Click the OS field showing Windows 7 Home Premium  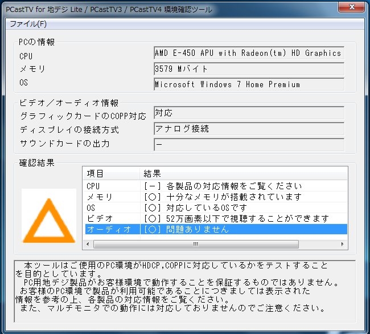[249, 84]
